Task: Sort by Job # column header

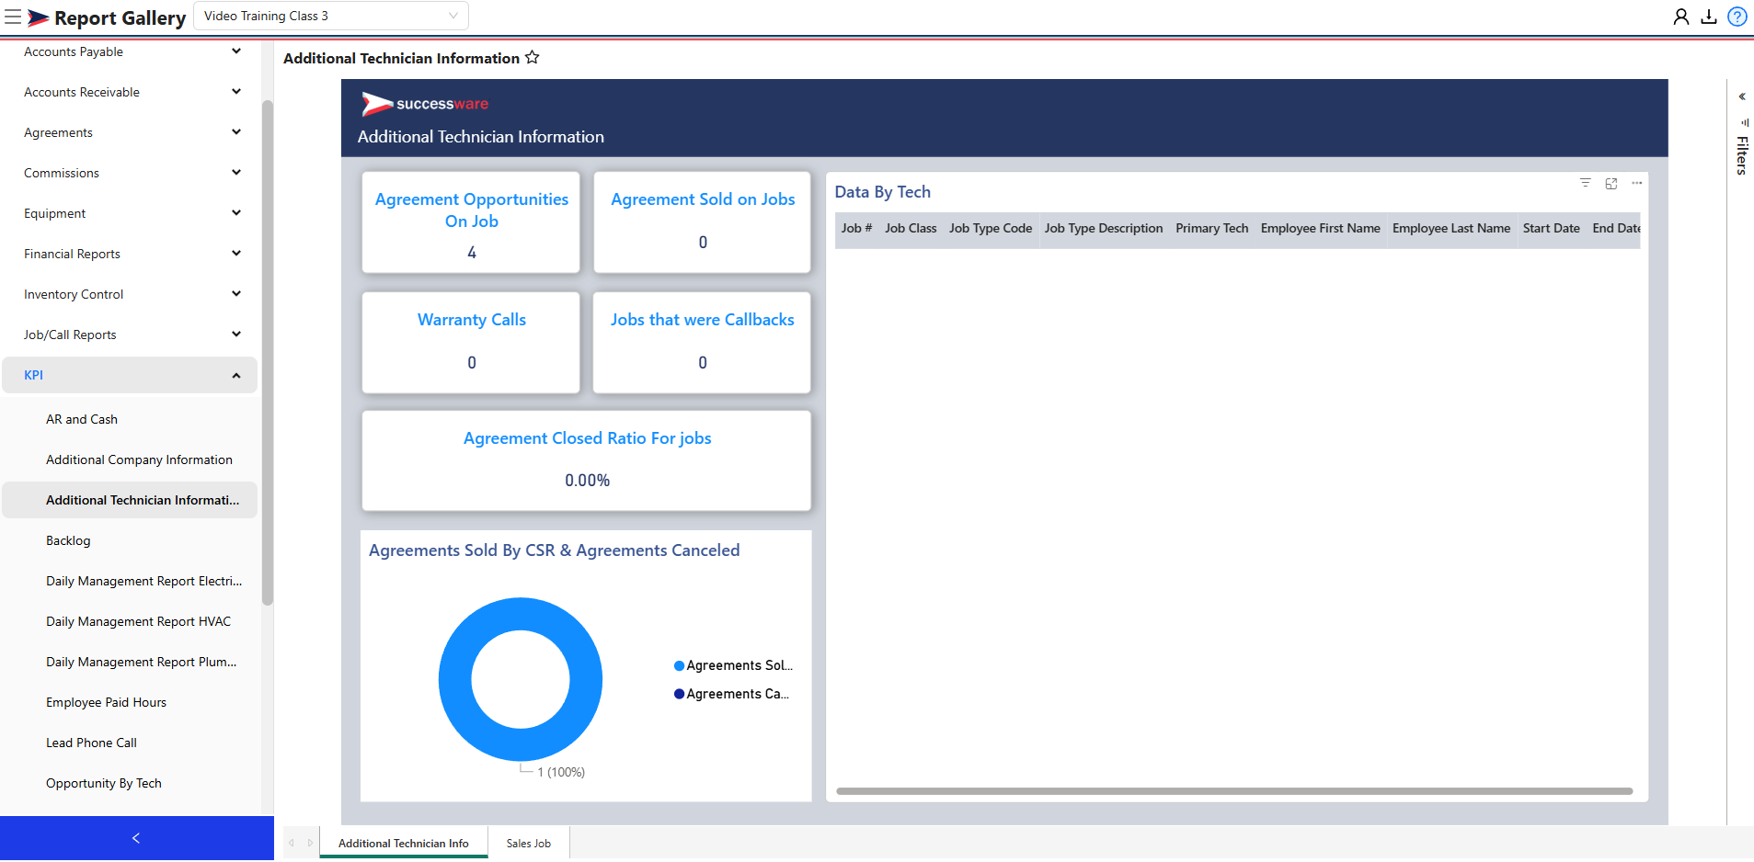Action: (856, 228)
